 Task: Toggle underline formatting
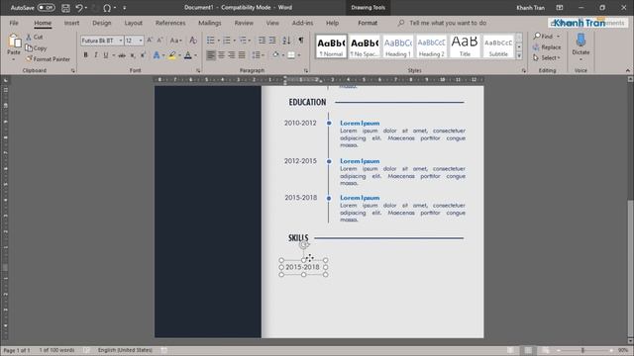tap(106, 55)
